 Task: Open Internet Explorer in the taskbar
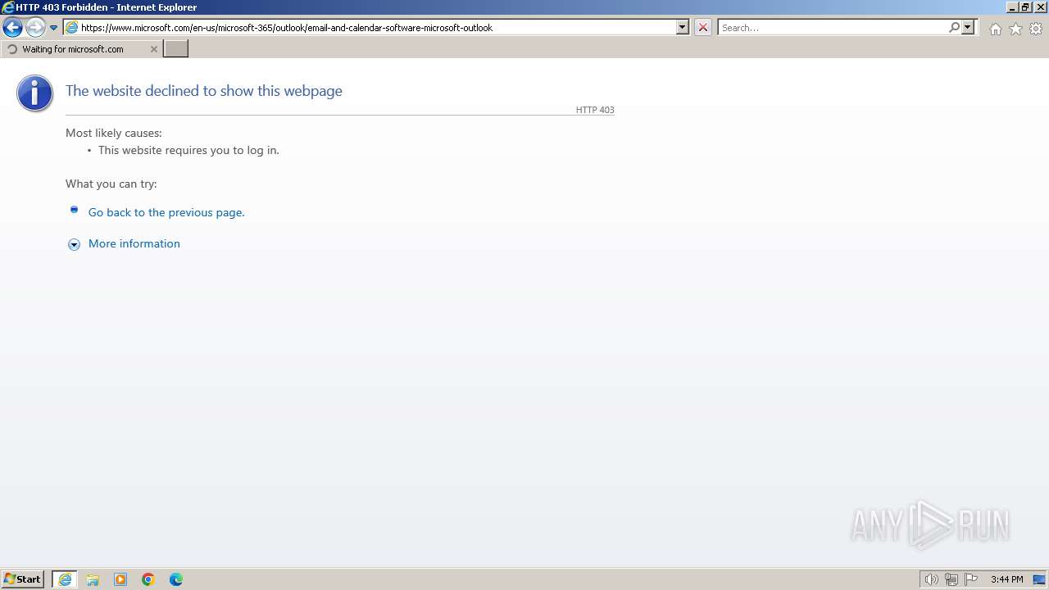[65, 579]
